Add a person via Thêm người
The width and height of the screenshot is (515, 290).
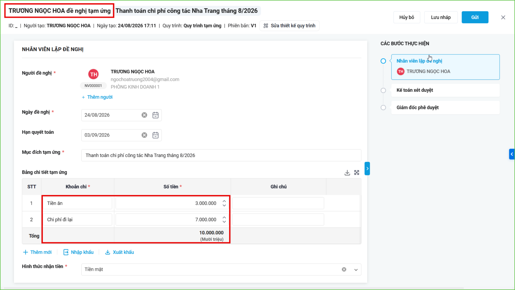tap(97, 97)
